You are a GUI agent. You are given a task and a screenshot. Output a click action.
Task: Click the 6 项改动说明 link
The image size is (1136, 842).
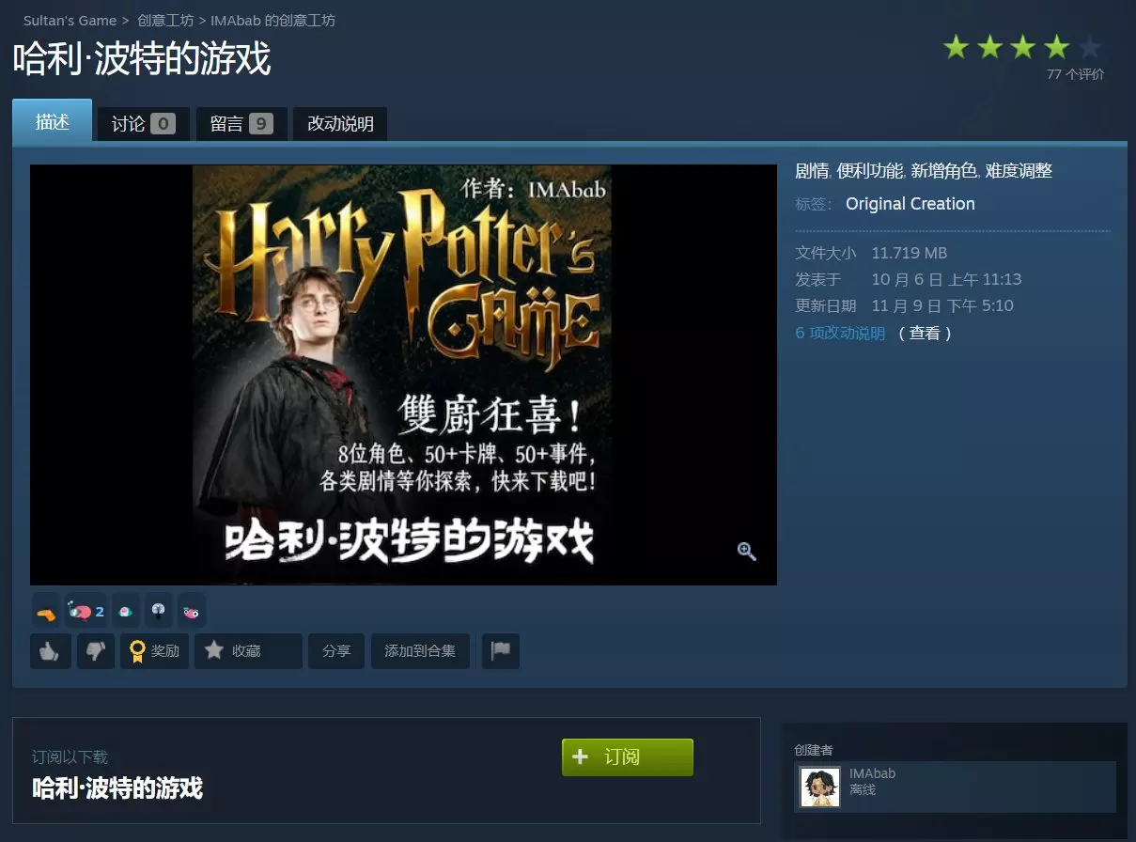coord(840,333)
